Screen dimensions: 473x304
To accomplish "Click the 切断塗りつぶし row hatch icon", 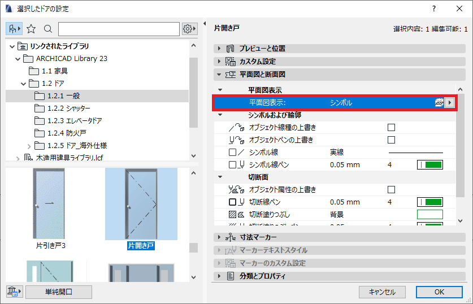I will 236,214.
